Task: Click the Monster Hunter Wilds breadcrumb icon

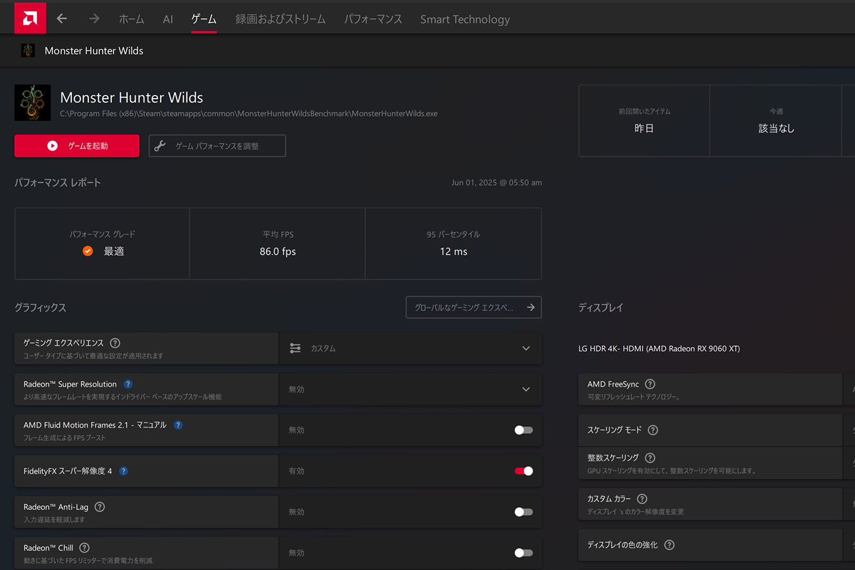Action: pos(28,50)
